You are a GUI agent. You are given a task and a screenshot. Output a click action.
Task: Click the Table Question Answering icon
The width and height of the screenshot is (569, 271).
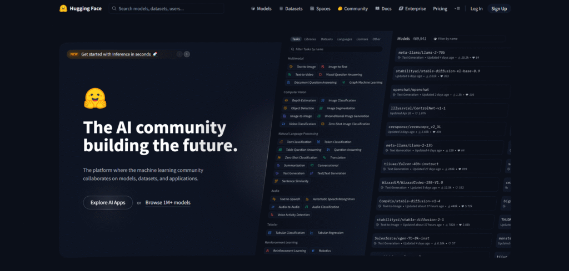(x=280, y=150)
